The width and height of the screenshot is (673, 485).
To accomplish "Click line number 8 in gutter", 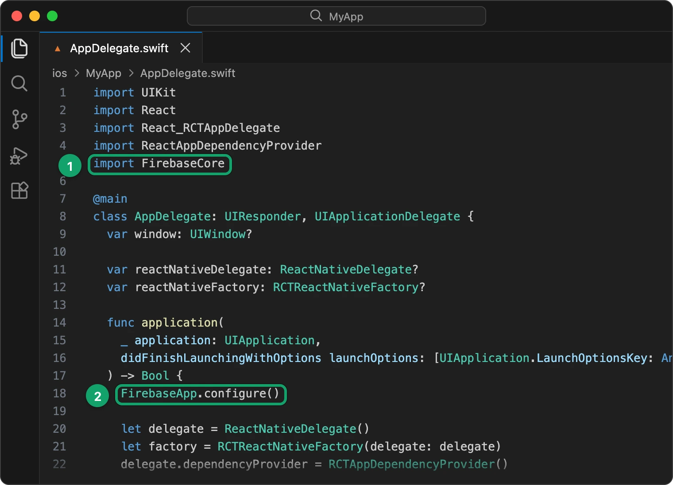I will 63,216.
